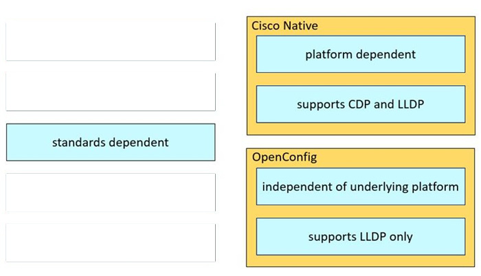Click empty slot directly below "standards dependent"
This screenshot has width=481, height=276.
click(110, 192)
